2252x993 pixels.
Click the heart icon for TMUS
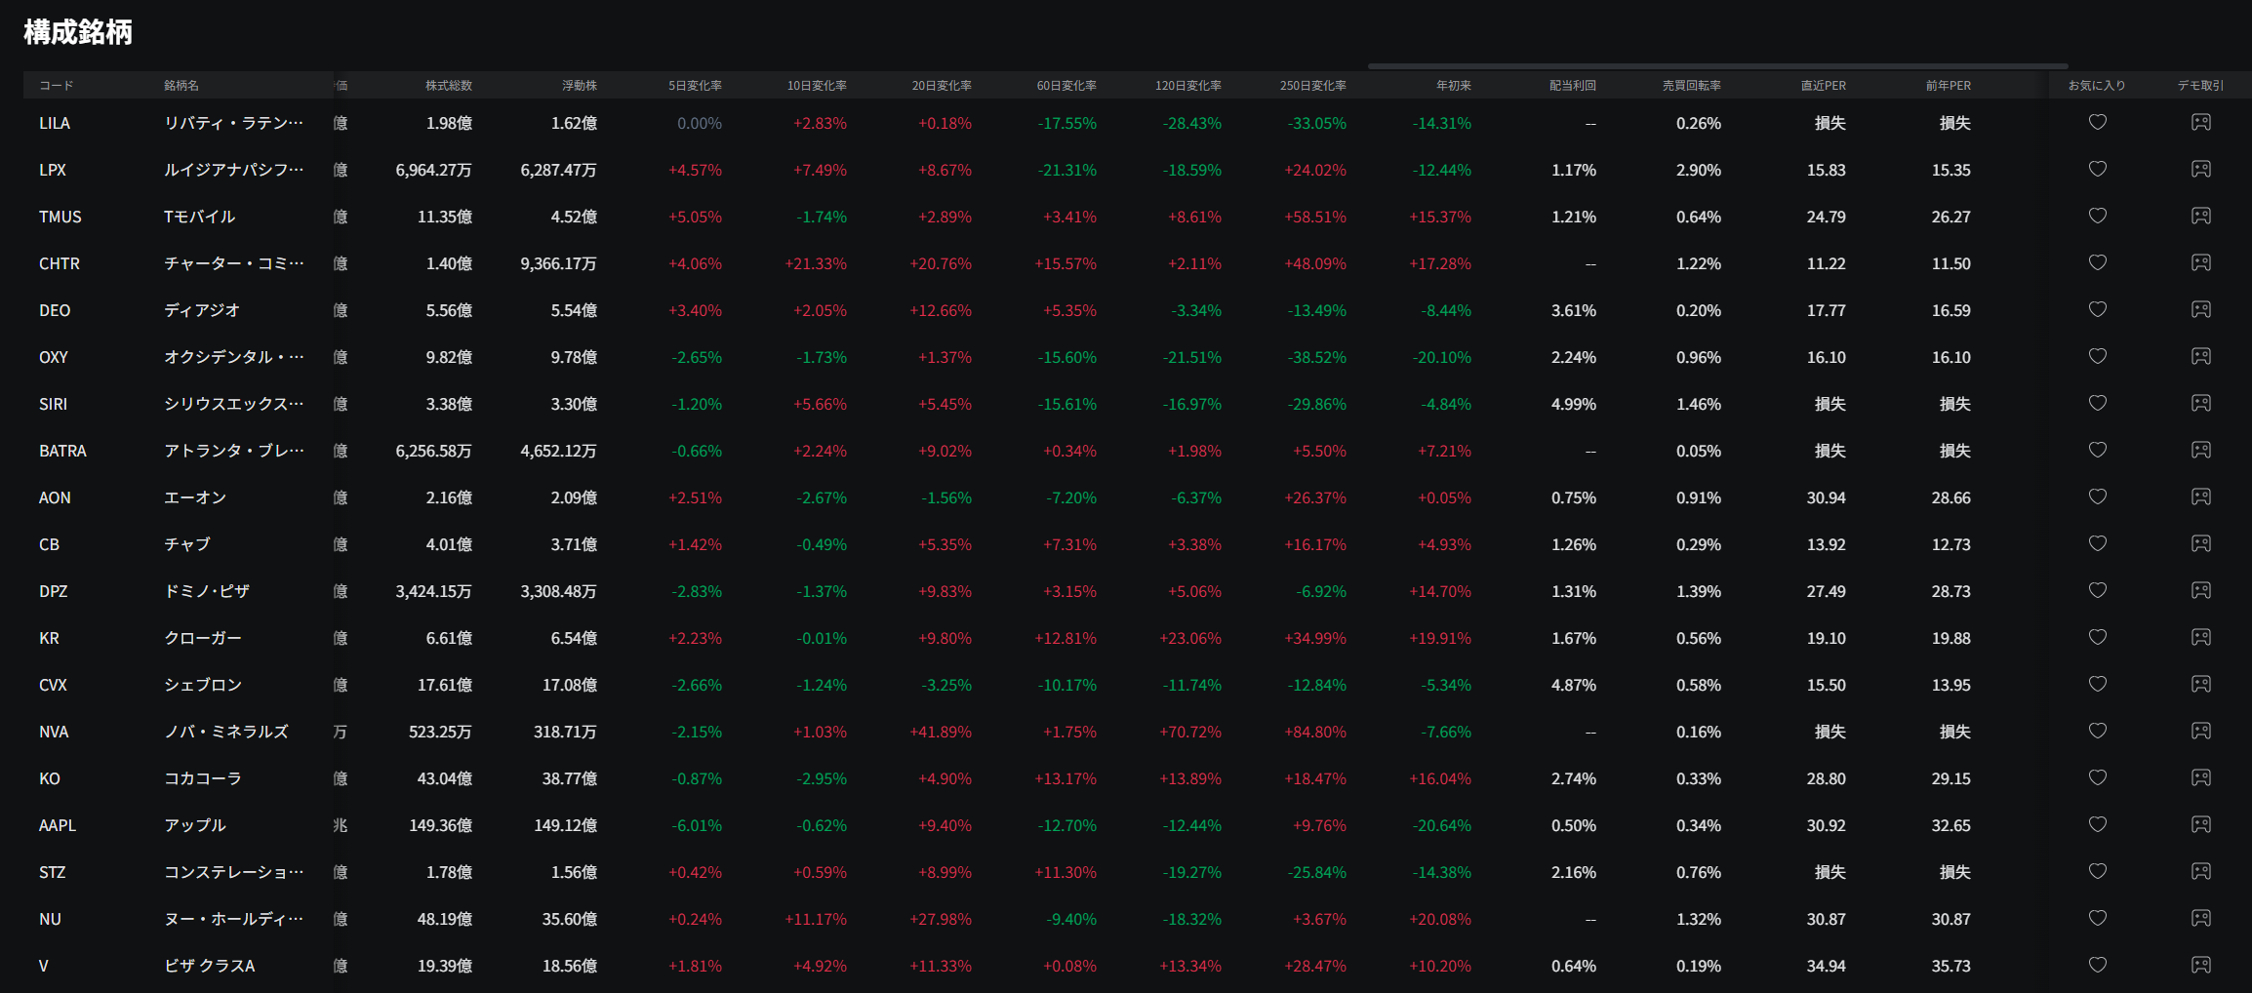pyautogui.click(x=2097, y=217)
